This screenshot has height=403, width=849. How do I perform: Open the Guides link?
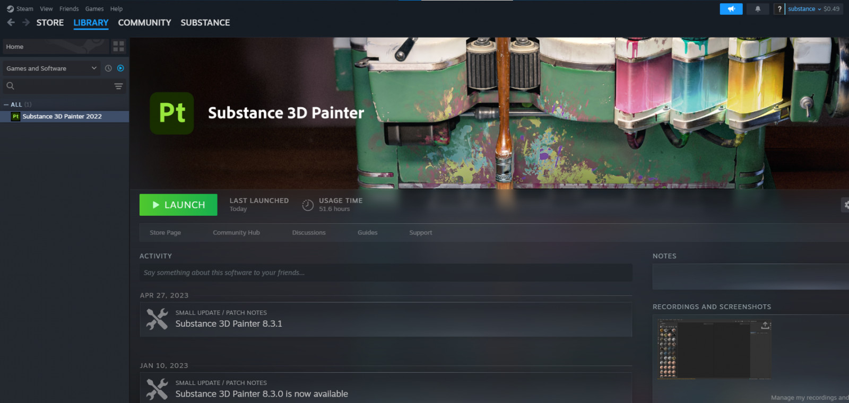[367, 233]
